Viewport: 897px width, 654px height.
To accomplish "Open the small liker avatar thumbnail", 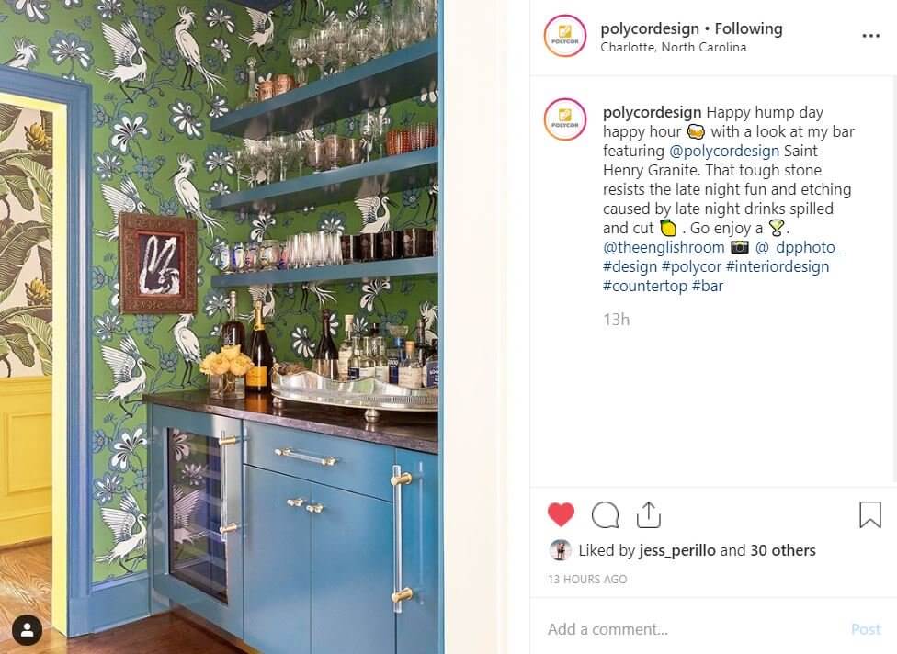I will pos(560,550).
